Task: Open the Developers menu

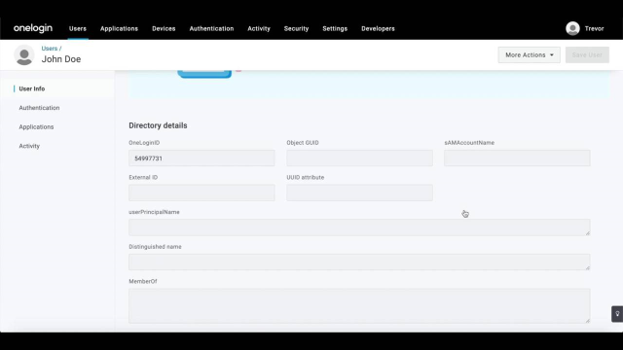Action: [378, 28]
